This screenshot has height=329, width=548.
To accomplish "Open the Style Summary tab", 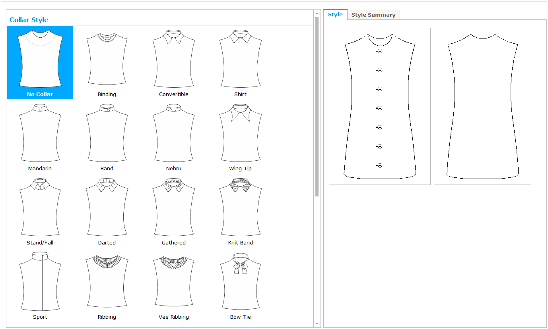I will 373,15.
